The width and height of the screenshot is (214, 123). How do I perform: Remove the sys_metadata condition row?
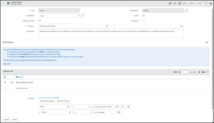tap(119, 112)
